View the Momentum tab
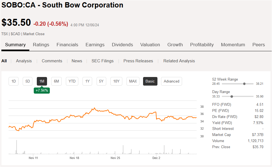272x167 pixels. coord(233,45)
